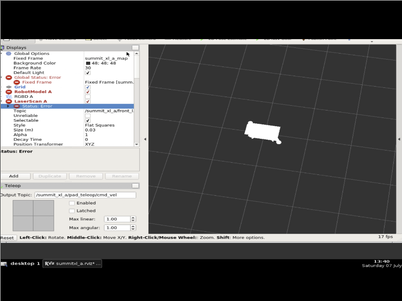Increase Max angular with up arrow
Screen dimensions: 402x301
(x=133, y=226)
